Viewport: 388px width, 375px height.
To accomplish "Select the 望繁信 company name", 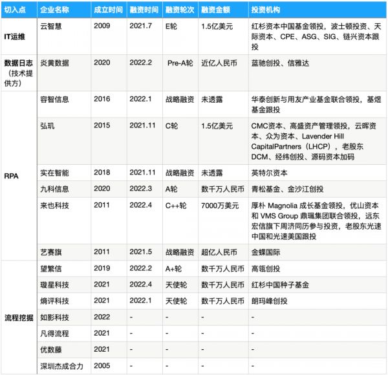I will point(52,268).
